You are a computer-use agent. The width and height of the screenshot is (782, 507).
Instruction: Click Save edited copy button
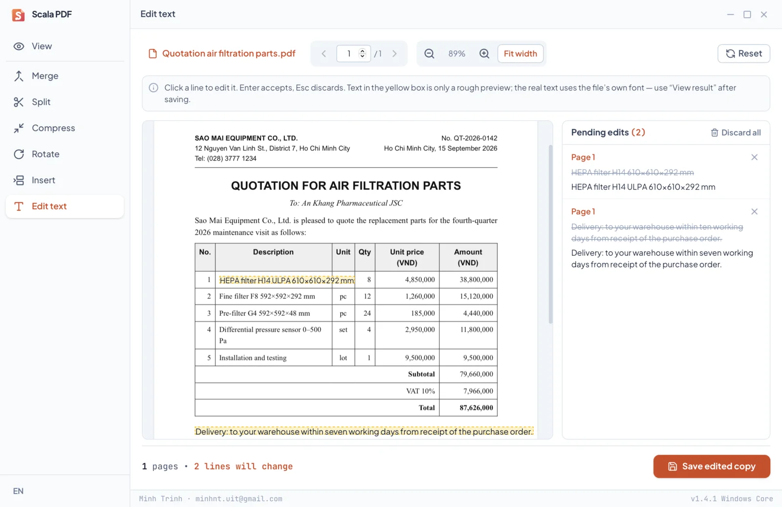click(712, 466)
